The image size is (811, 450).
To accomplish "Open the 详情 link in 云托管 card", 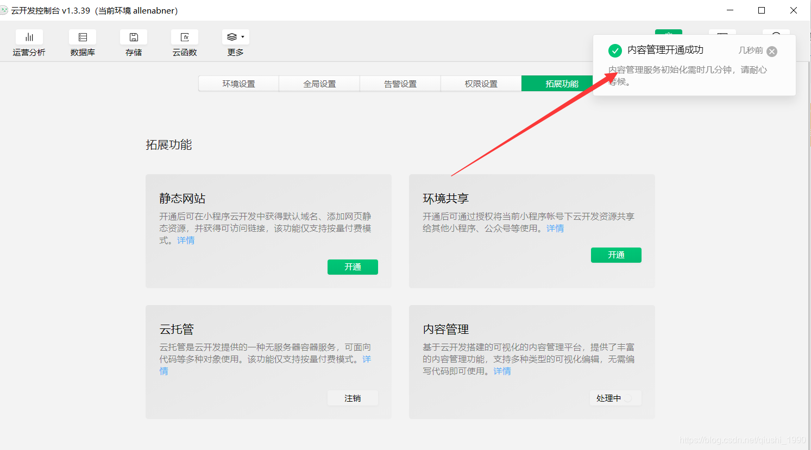I will click(x=367, y=359).
